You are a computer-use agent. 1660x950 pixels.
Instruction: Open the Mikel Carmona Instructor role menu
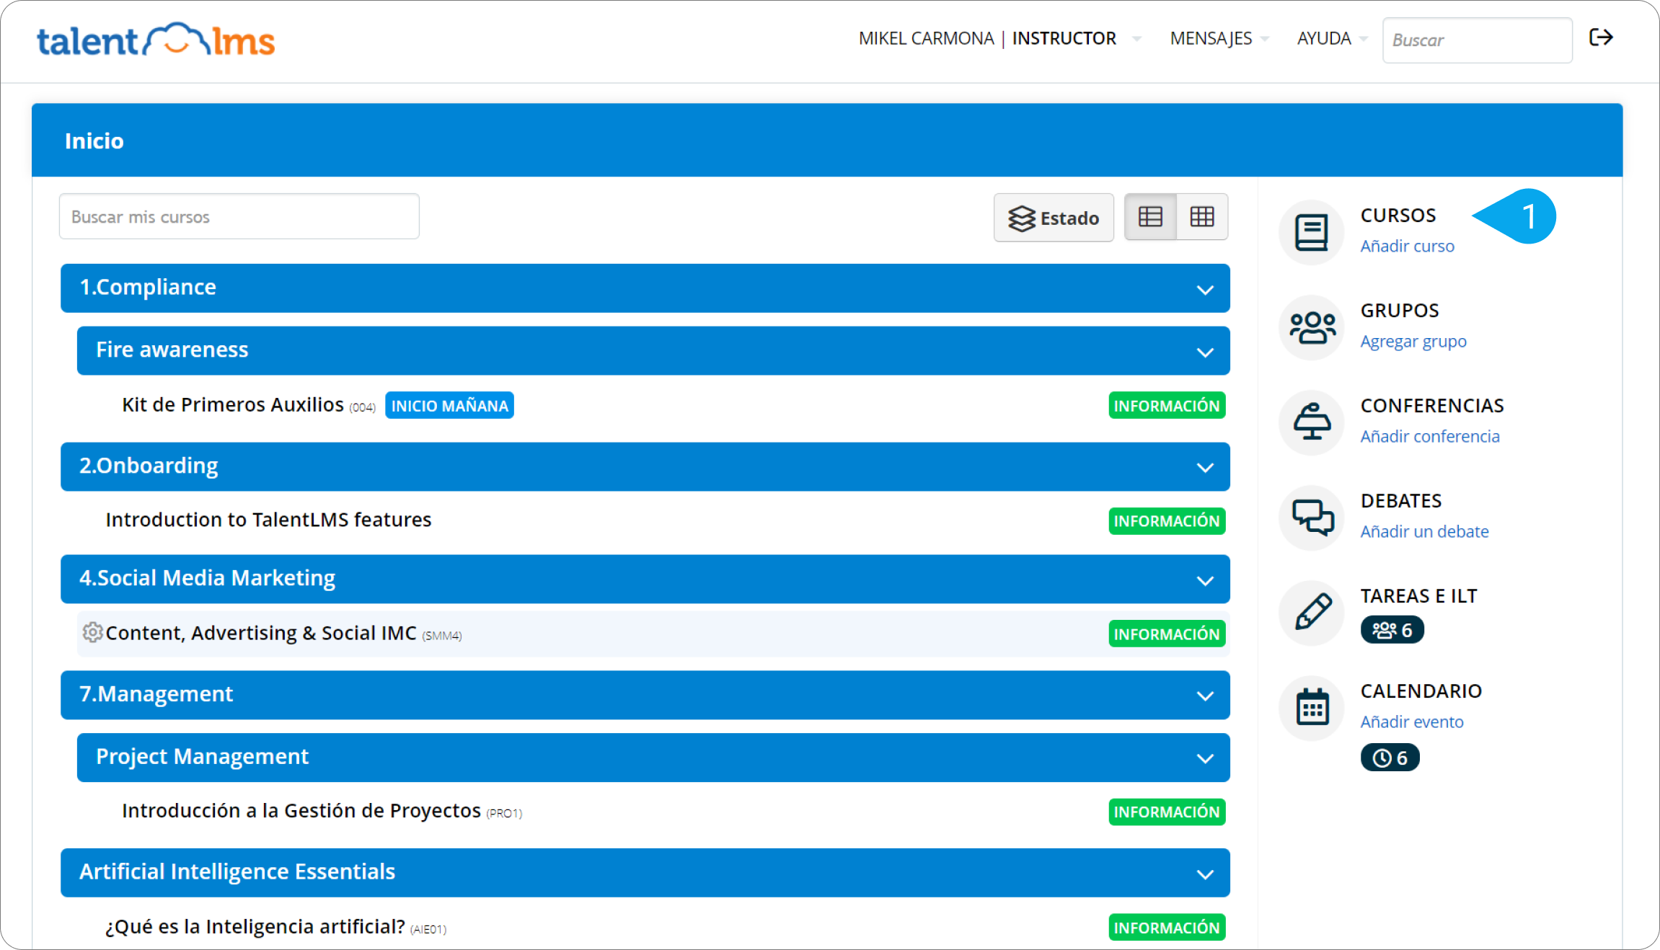999,38
